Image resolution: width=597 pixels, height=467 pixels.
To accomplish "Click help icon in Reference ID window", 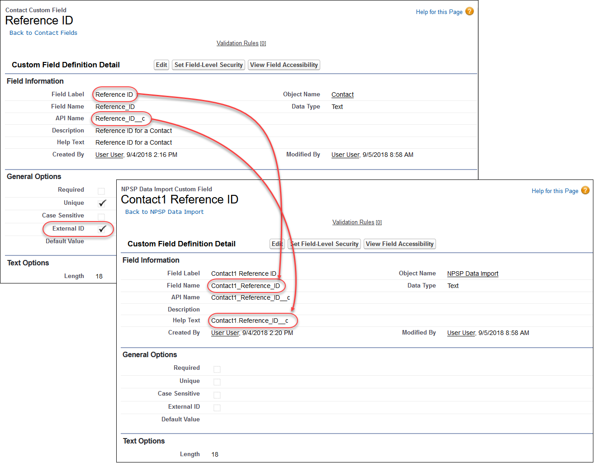I will point(469,11).
